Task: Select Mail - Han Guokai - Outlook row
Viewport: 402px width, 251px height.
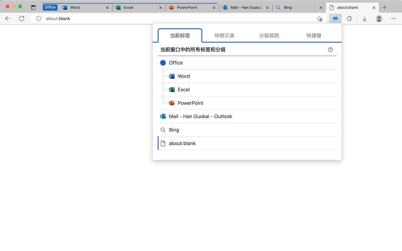Action: (x=247, y=116)
